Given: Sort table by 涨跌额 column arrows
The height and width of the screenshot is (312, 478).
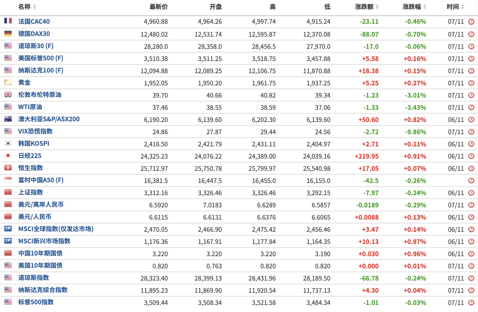Looking at the screenshot, I should [x=377, y=7].
